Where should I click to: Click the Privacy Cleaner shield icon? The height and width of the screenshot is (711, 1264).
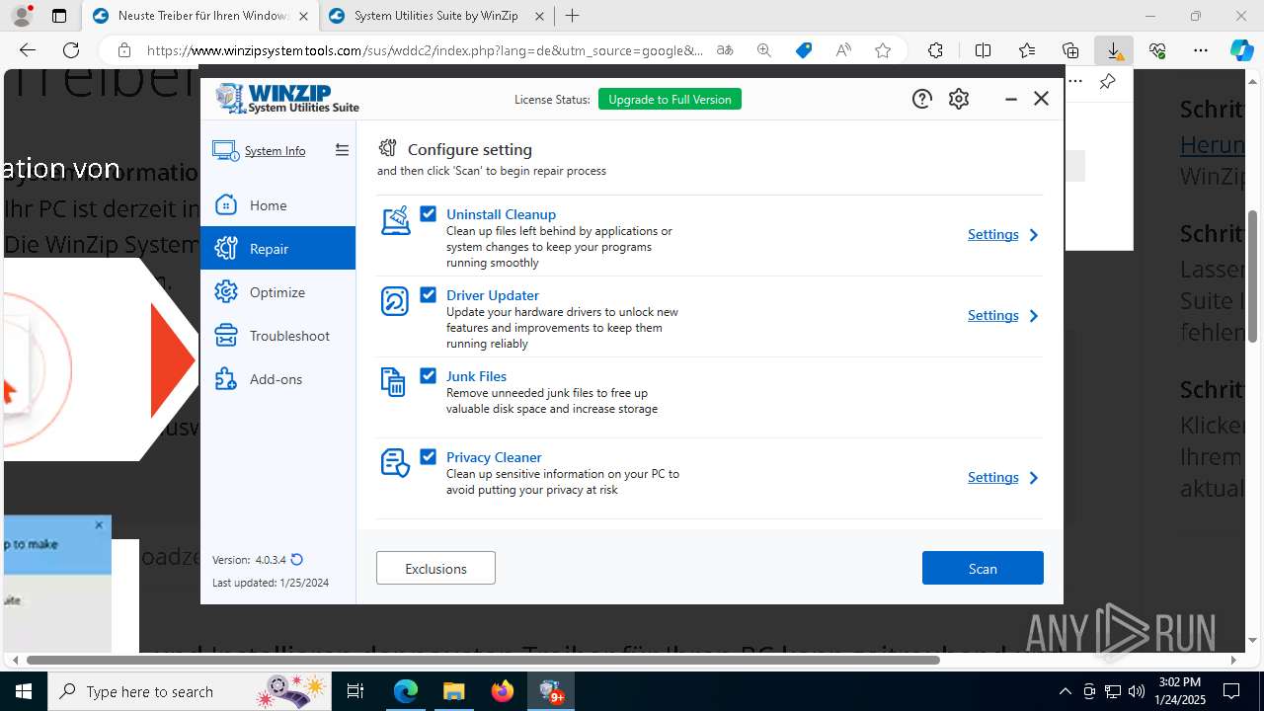(x=395, y=463)
